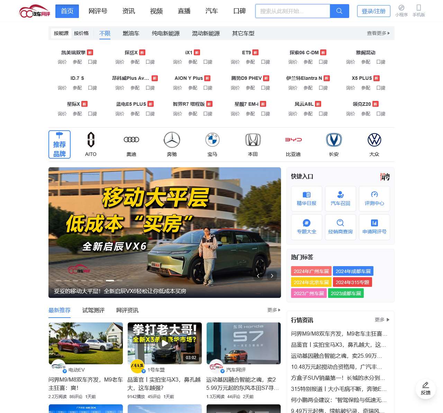Select the 奥迪 brand logo
Image resolution: width=443 pixels, height=413 pixels.
[x=132, y=140]
